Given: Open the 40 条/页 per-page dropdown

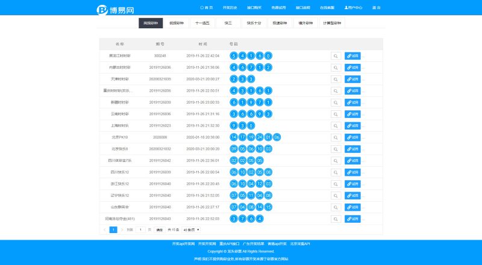Looking at the screenshot, I should (x=191, y=230).
